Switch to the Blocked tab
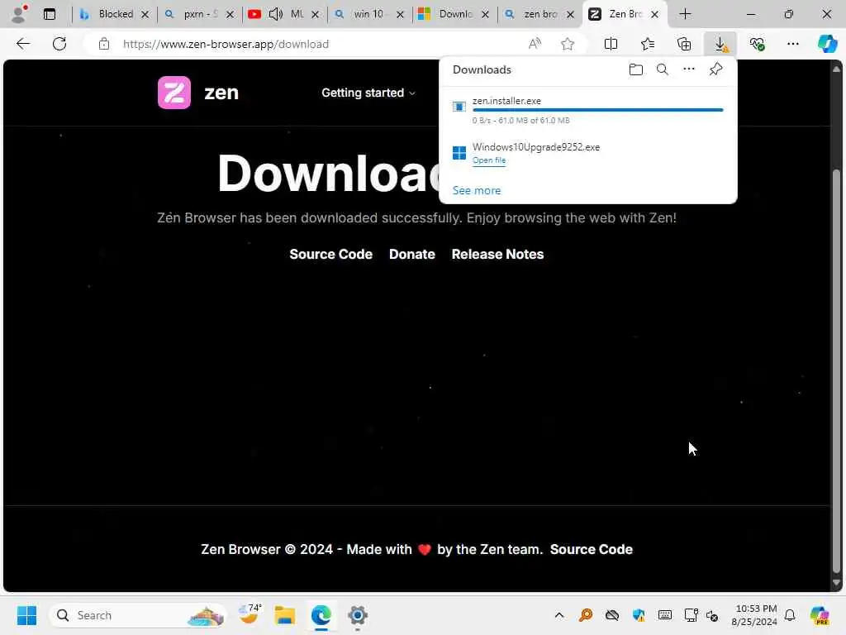This screenshot has width=846, height=635. (x=114, y=14)
